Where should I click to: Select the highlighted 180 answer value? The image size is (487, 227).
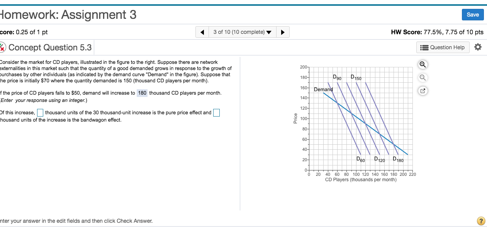point(142,93)
